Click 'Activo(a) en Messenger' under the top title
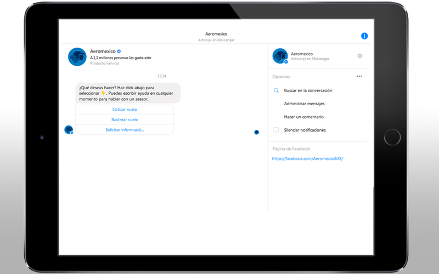This screenshot has height=274, width=439. [216, 40]
